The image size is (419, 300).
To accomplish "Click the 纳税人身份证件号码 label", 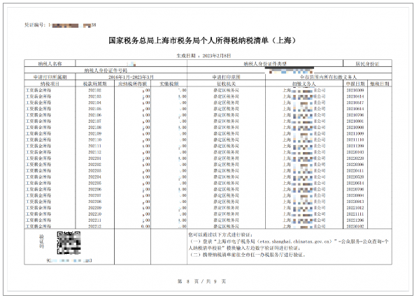I will tap(106, 70).
